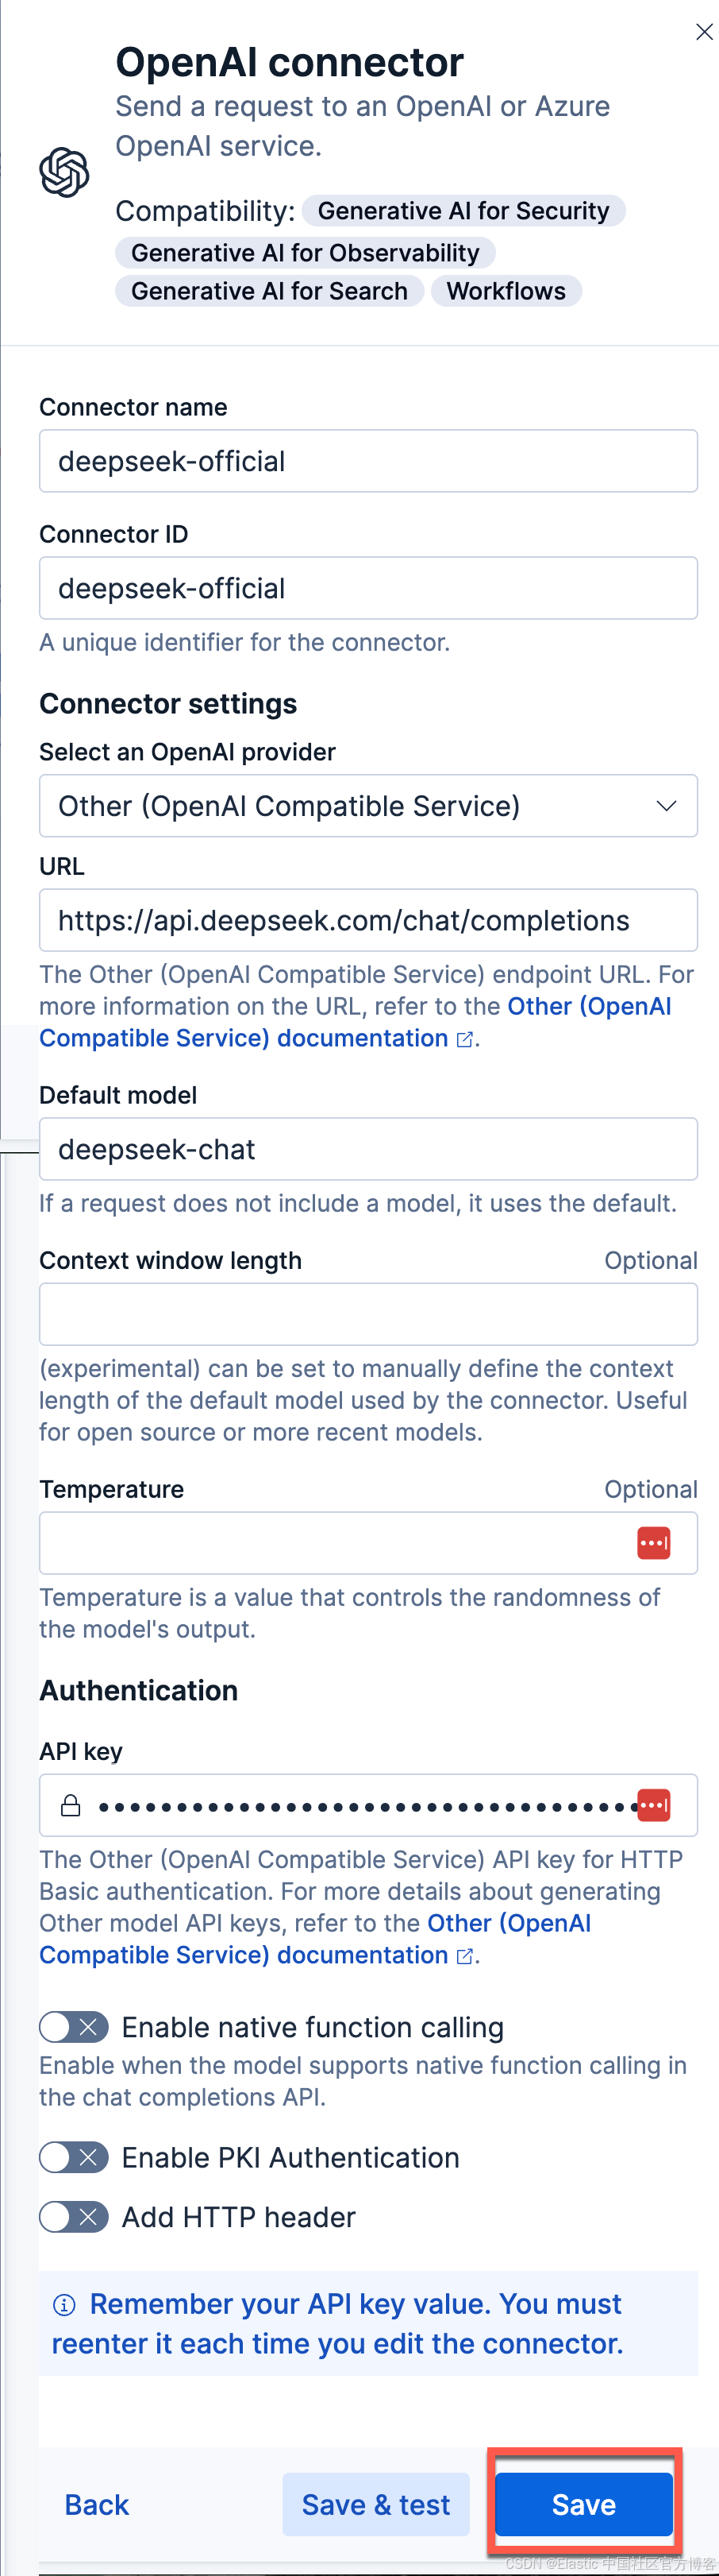Click the Save & test button
The image size is (719, 2576).
pyautogui.click(x=375, y=2504)
